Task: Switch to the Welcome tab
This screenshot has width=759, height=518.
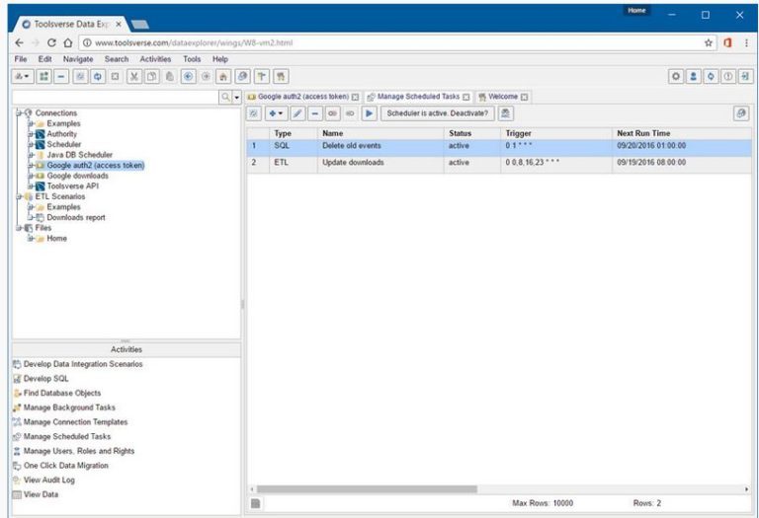Action: pyautogui.click(x=502, y=97)
